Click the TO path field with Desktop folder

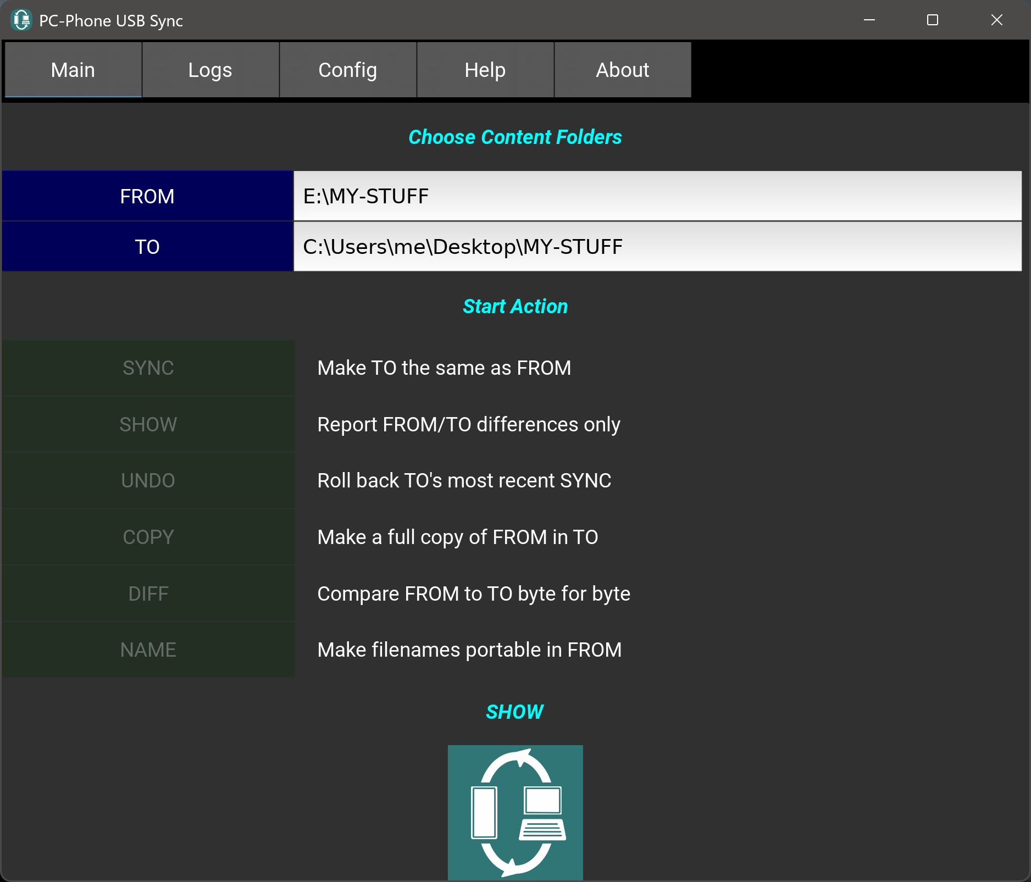pos(657,247)
